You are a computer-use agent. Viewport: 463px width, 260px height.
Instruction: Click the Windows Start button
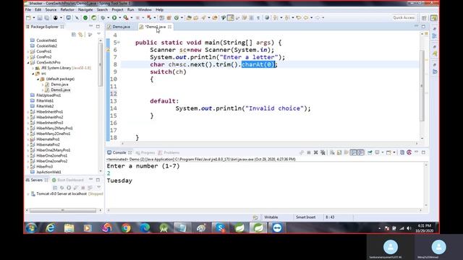31,228
